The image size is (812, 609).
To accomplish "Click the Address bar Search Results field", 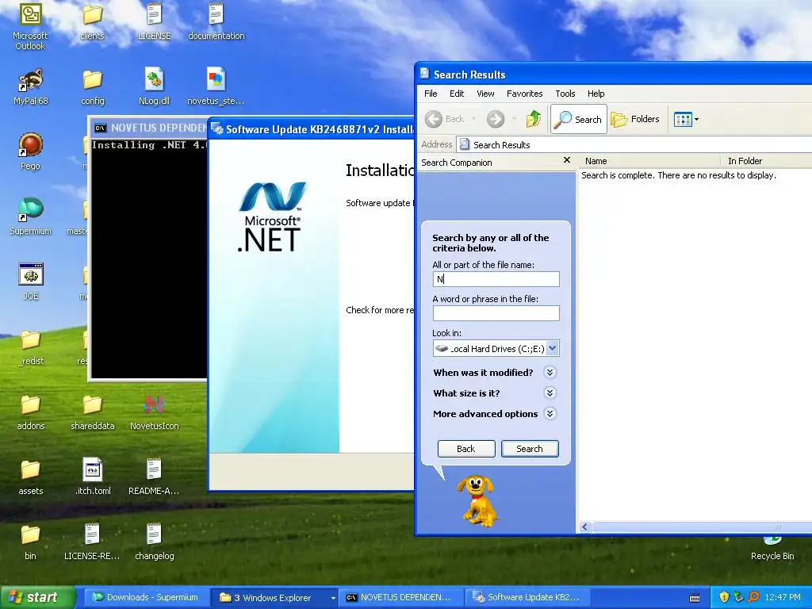I will click(634, 145).
